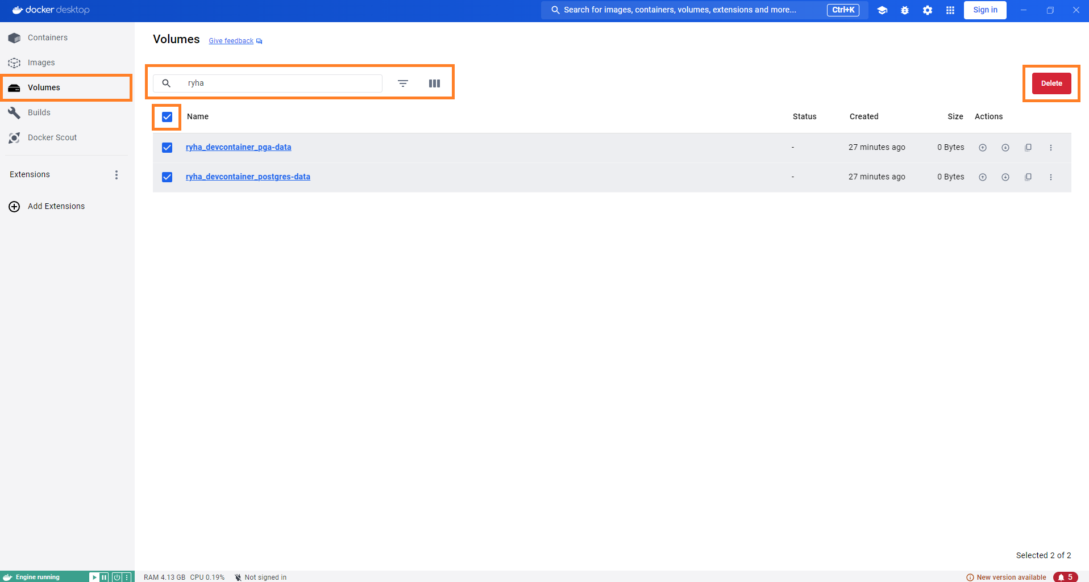Open the Troubleshoot bug icon
The image size is (1089, 582).
click(905, 10)
